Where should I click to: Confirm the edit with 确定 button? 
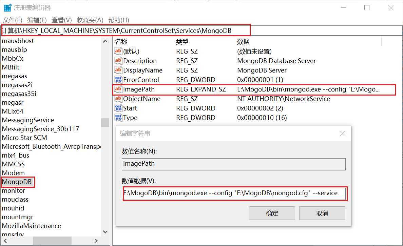pyautogui.click(x=272, y=213)
